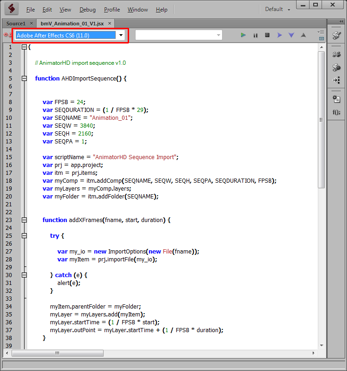The image size is (347, 371).
Task: Collapse the try block fold at line 25
Action: point(24,235)
